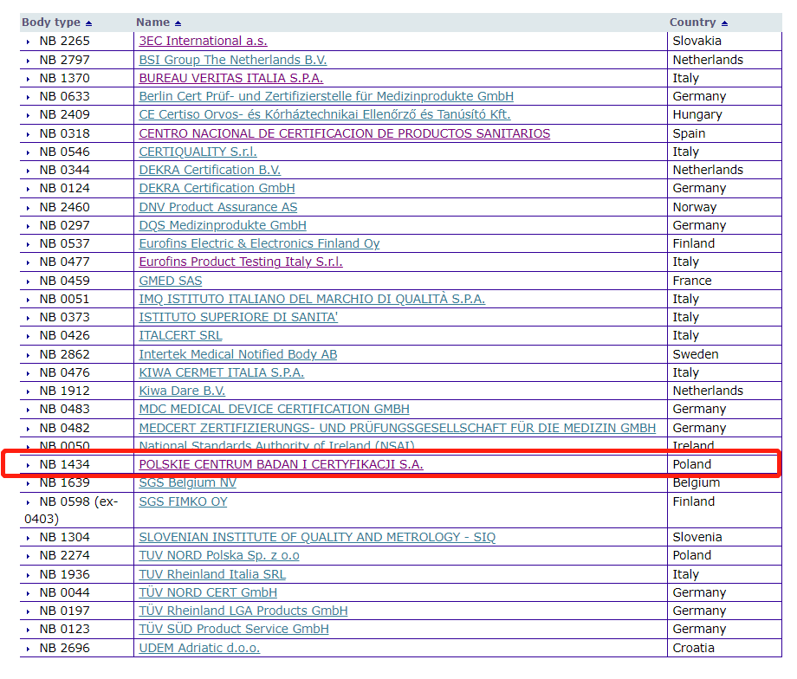Open MDC MEDICAL DEVICE CERTIFICATION GMBH link
The height and width of the screenshot is (679, 797).
274,409
